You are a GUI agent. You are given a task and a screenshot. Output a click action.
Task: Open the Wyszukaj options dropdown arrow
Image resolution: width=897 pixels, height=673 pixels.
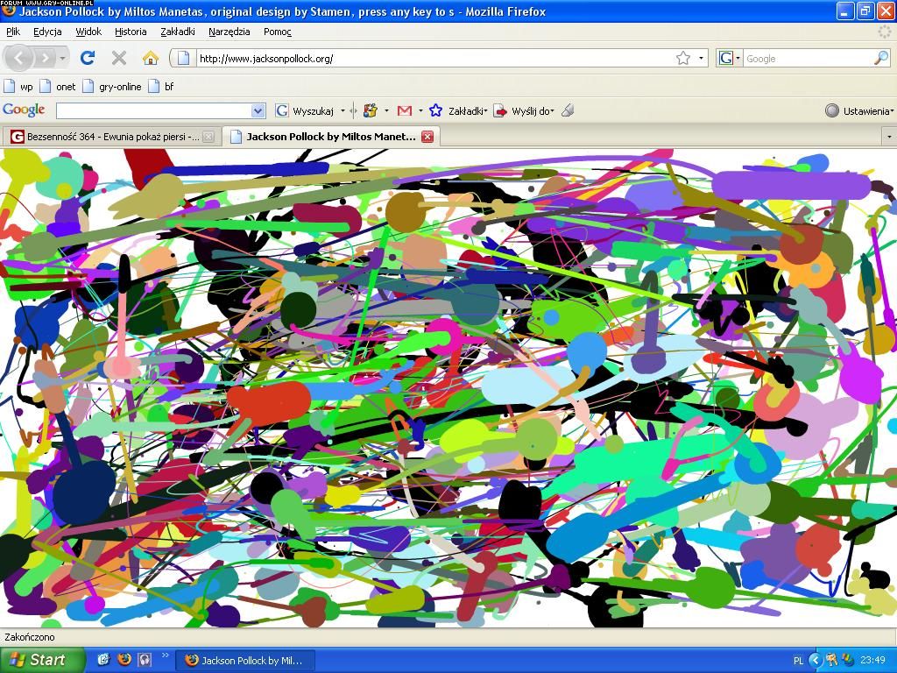[343, 111]
